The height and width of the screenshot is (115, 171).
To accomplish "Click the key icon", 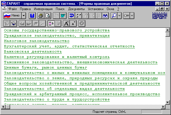I will [x=127, y=16].
